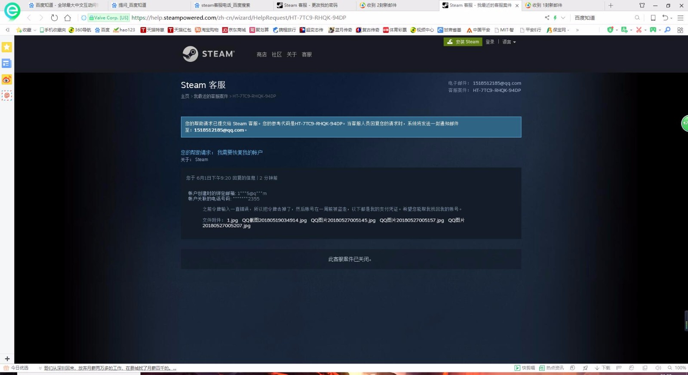This screenshot has width=688, height=375.
Task: Click the 登录 login link
Action: (490, 42)
